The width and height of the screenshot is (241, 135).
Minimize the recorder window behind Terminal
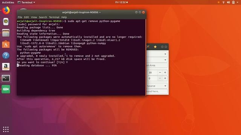coord(162,47)
